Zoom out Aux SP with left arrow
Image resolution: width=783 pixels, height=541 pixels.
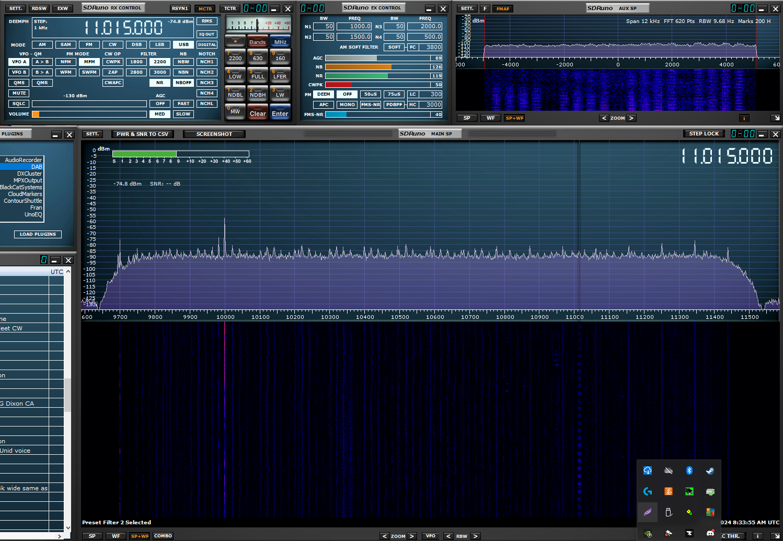pos(604,118)
